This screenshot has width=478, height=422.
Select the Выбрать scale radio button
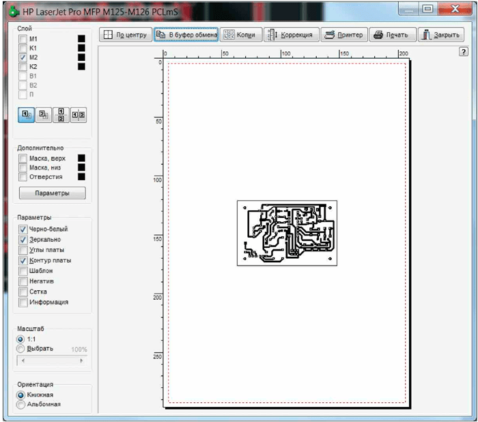pyautogui.click(x=21, y=348)
